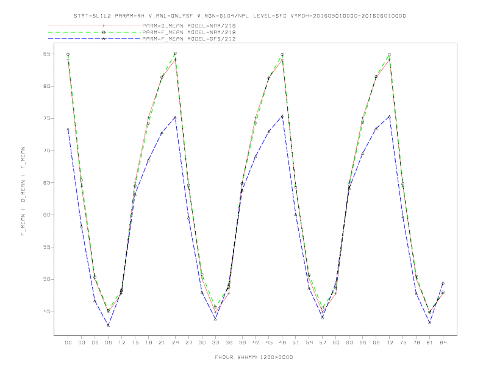
Task: Click the y-axis title F_MEAN | O_MEAN | F_MEAN
Action: pyautogui.click(x=23, y=191)
